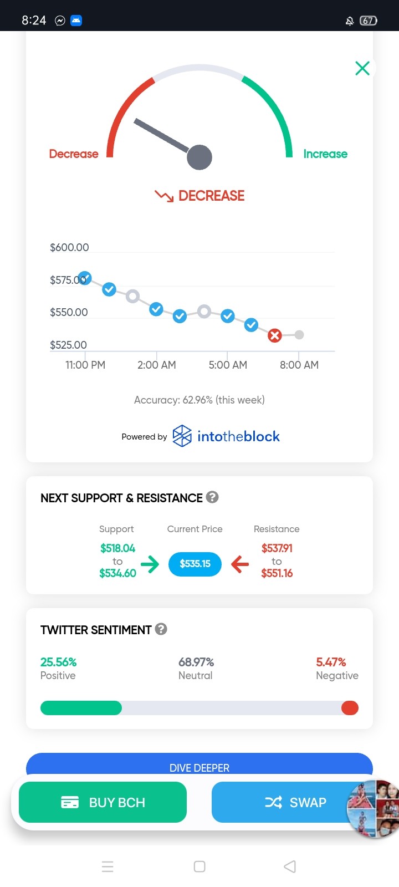Tap the gauge needle hub

coord(199,157)
